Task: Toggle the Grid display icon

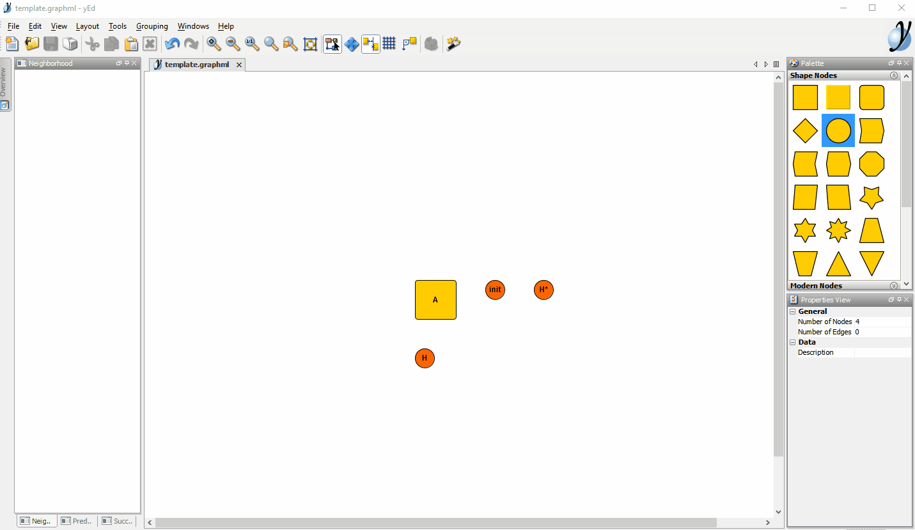Action: [389, 43]
